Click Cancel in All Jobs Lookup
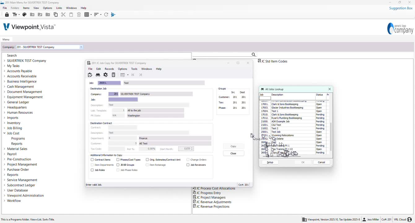Viewport: 415px width, 223px height. pos(321,162)
